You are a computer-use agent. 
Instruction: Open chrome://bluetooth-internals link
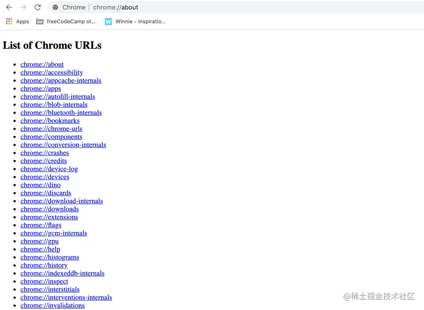(x=61, y=113)
